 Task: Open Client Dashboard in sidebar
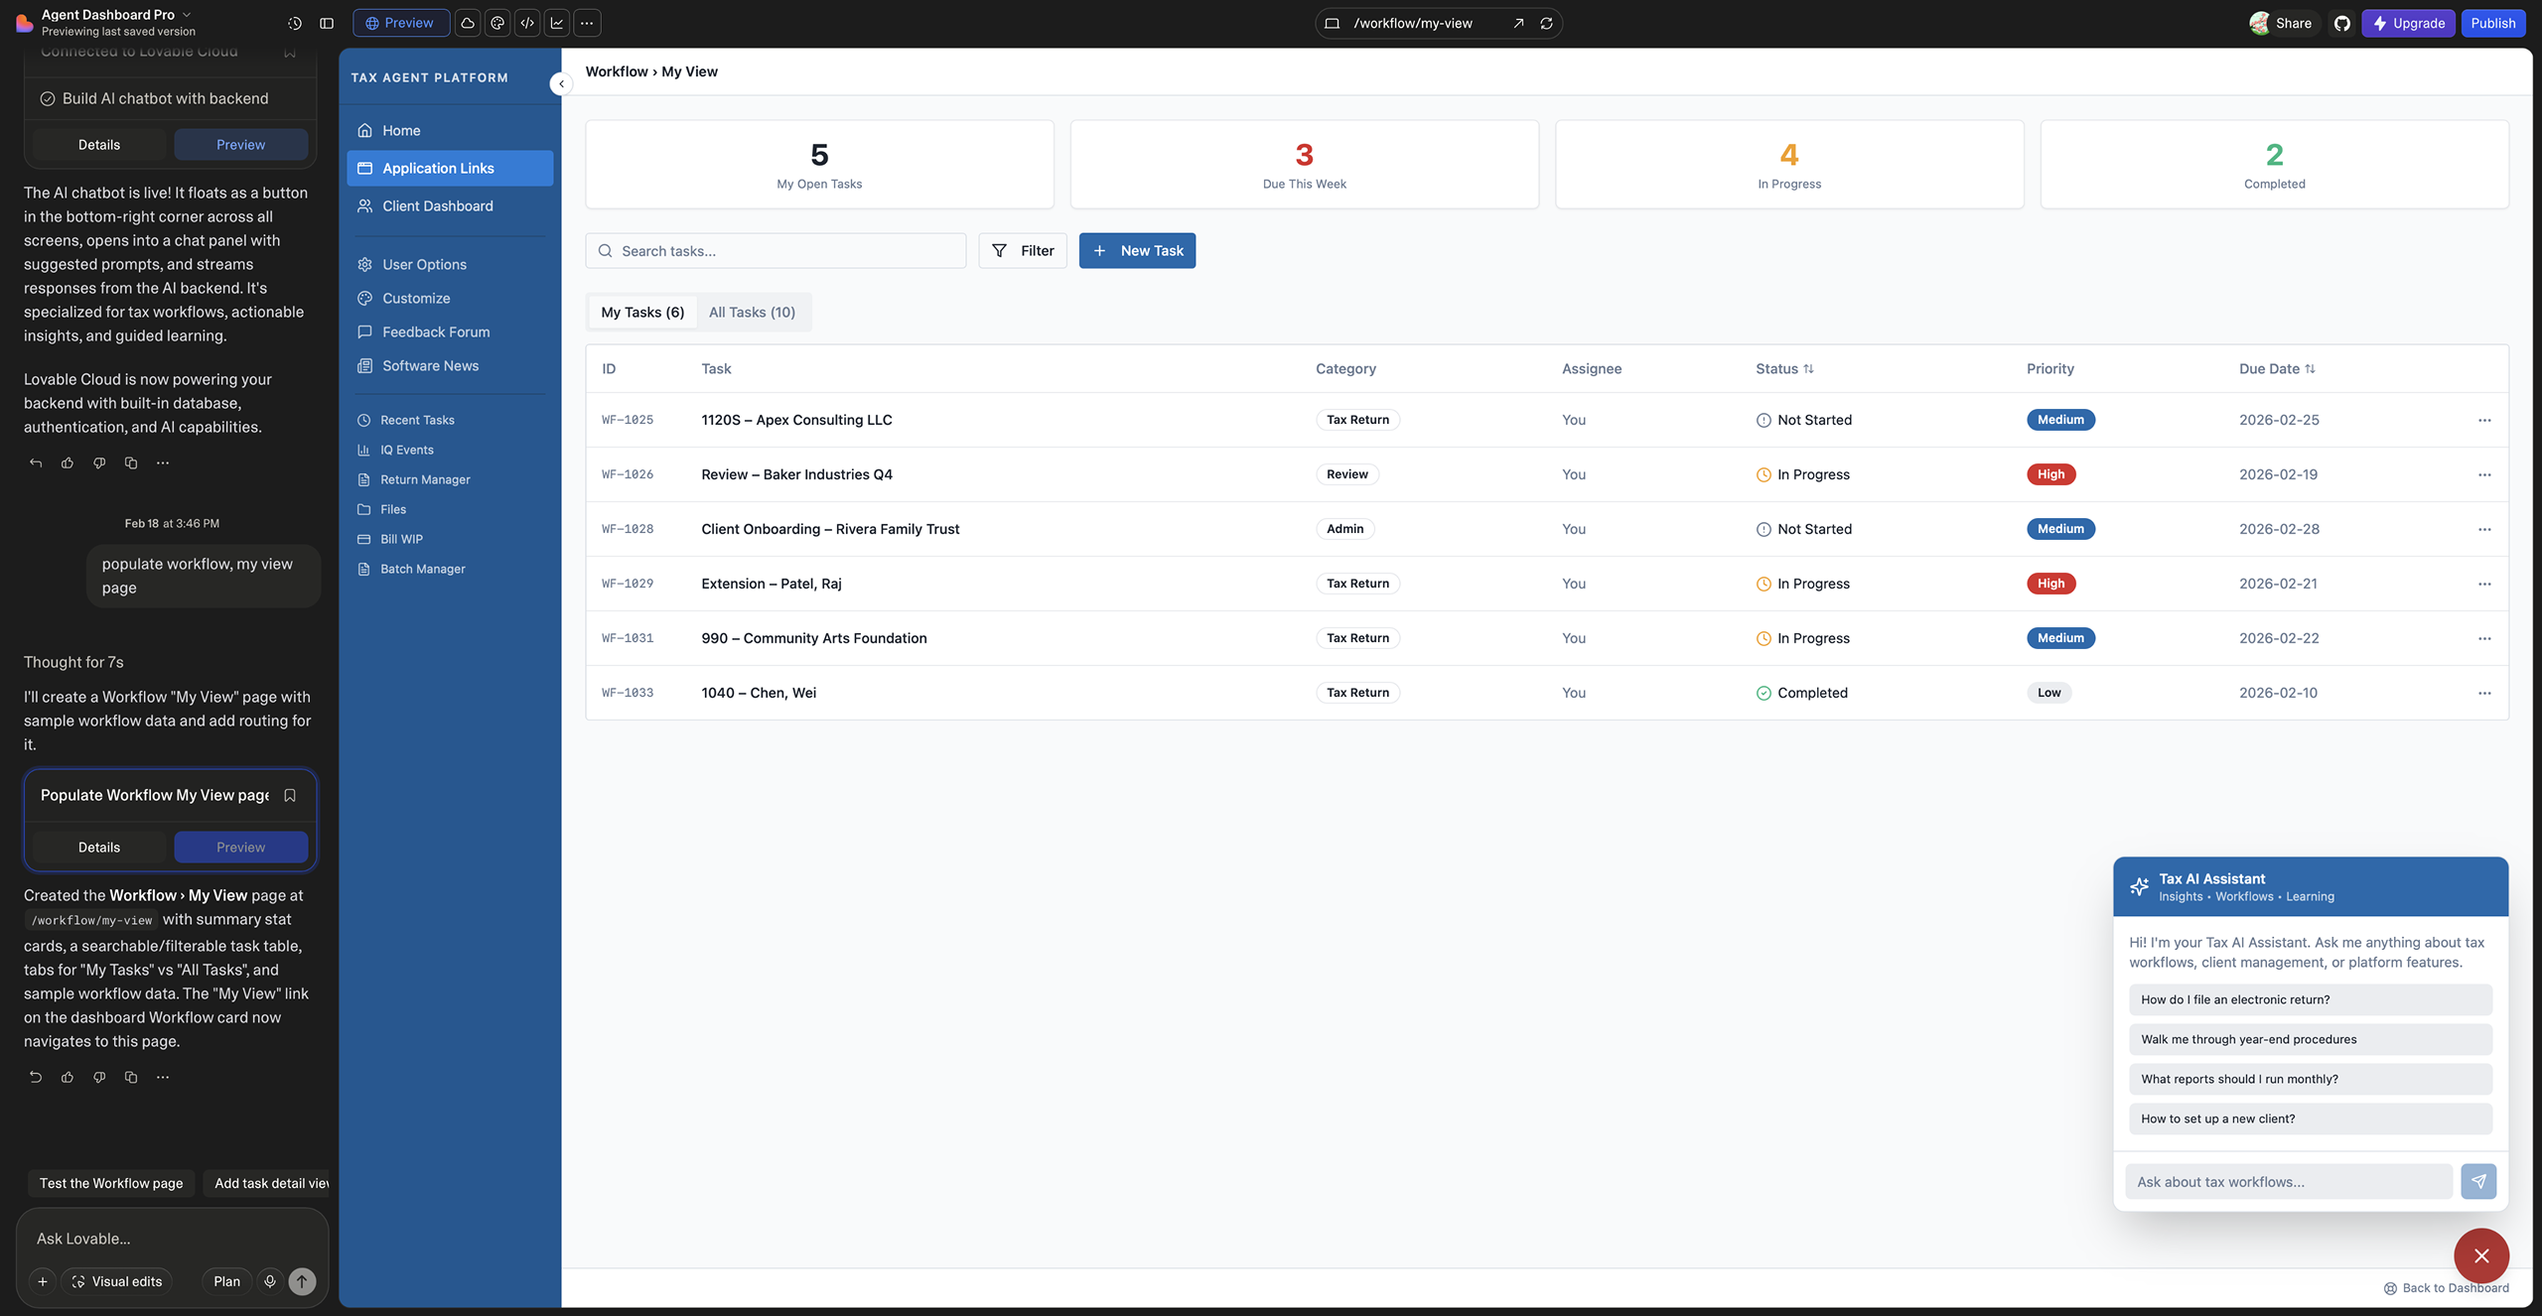[437, 205]
